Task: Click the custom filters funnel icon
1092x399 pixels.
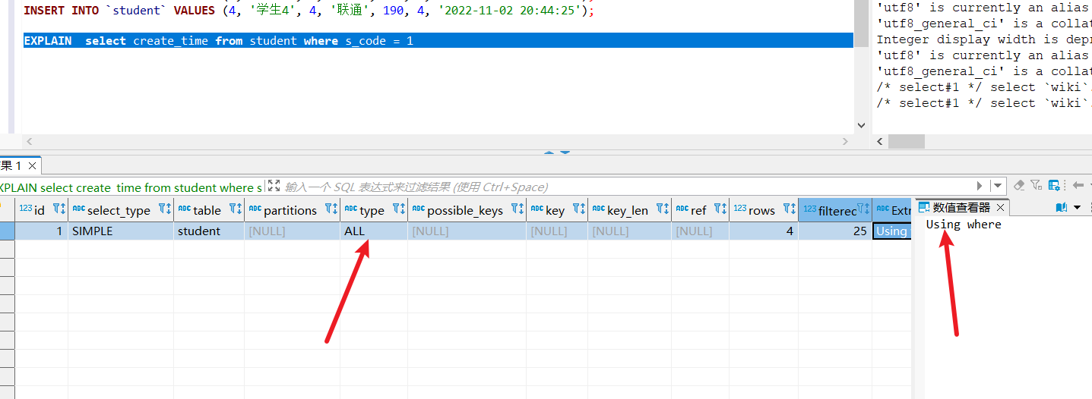Action: pos(1037,186)
